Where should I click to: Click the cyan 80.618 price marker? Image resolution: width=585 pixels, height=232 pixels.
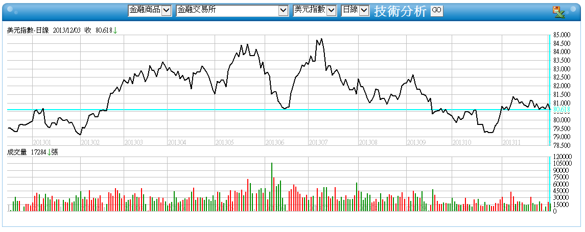pyautogui.click(x=562, y=110)
